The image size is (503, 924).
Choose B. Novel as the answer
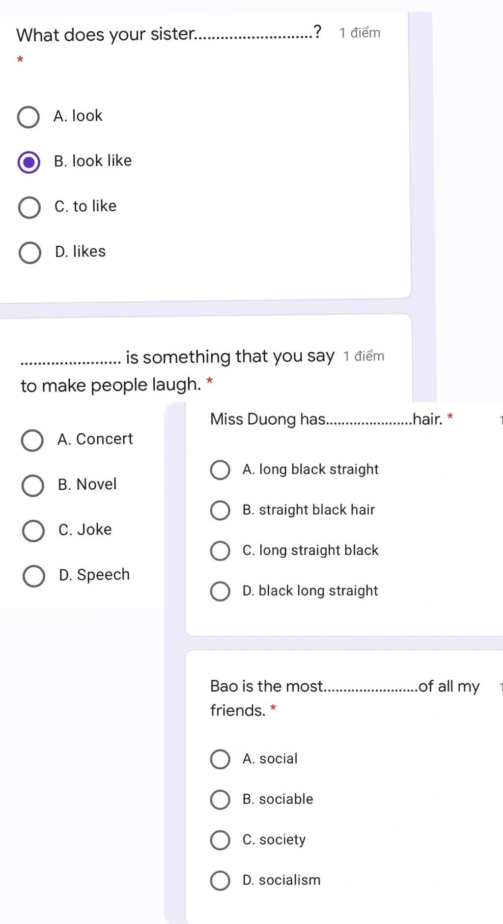coord(33,485)
